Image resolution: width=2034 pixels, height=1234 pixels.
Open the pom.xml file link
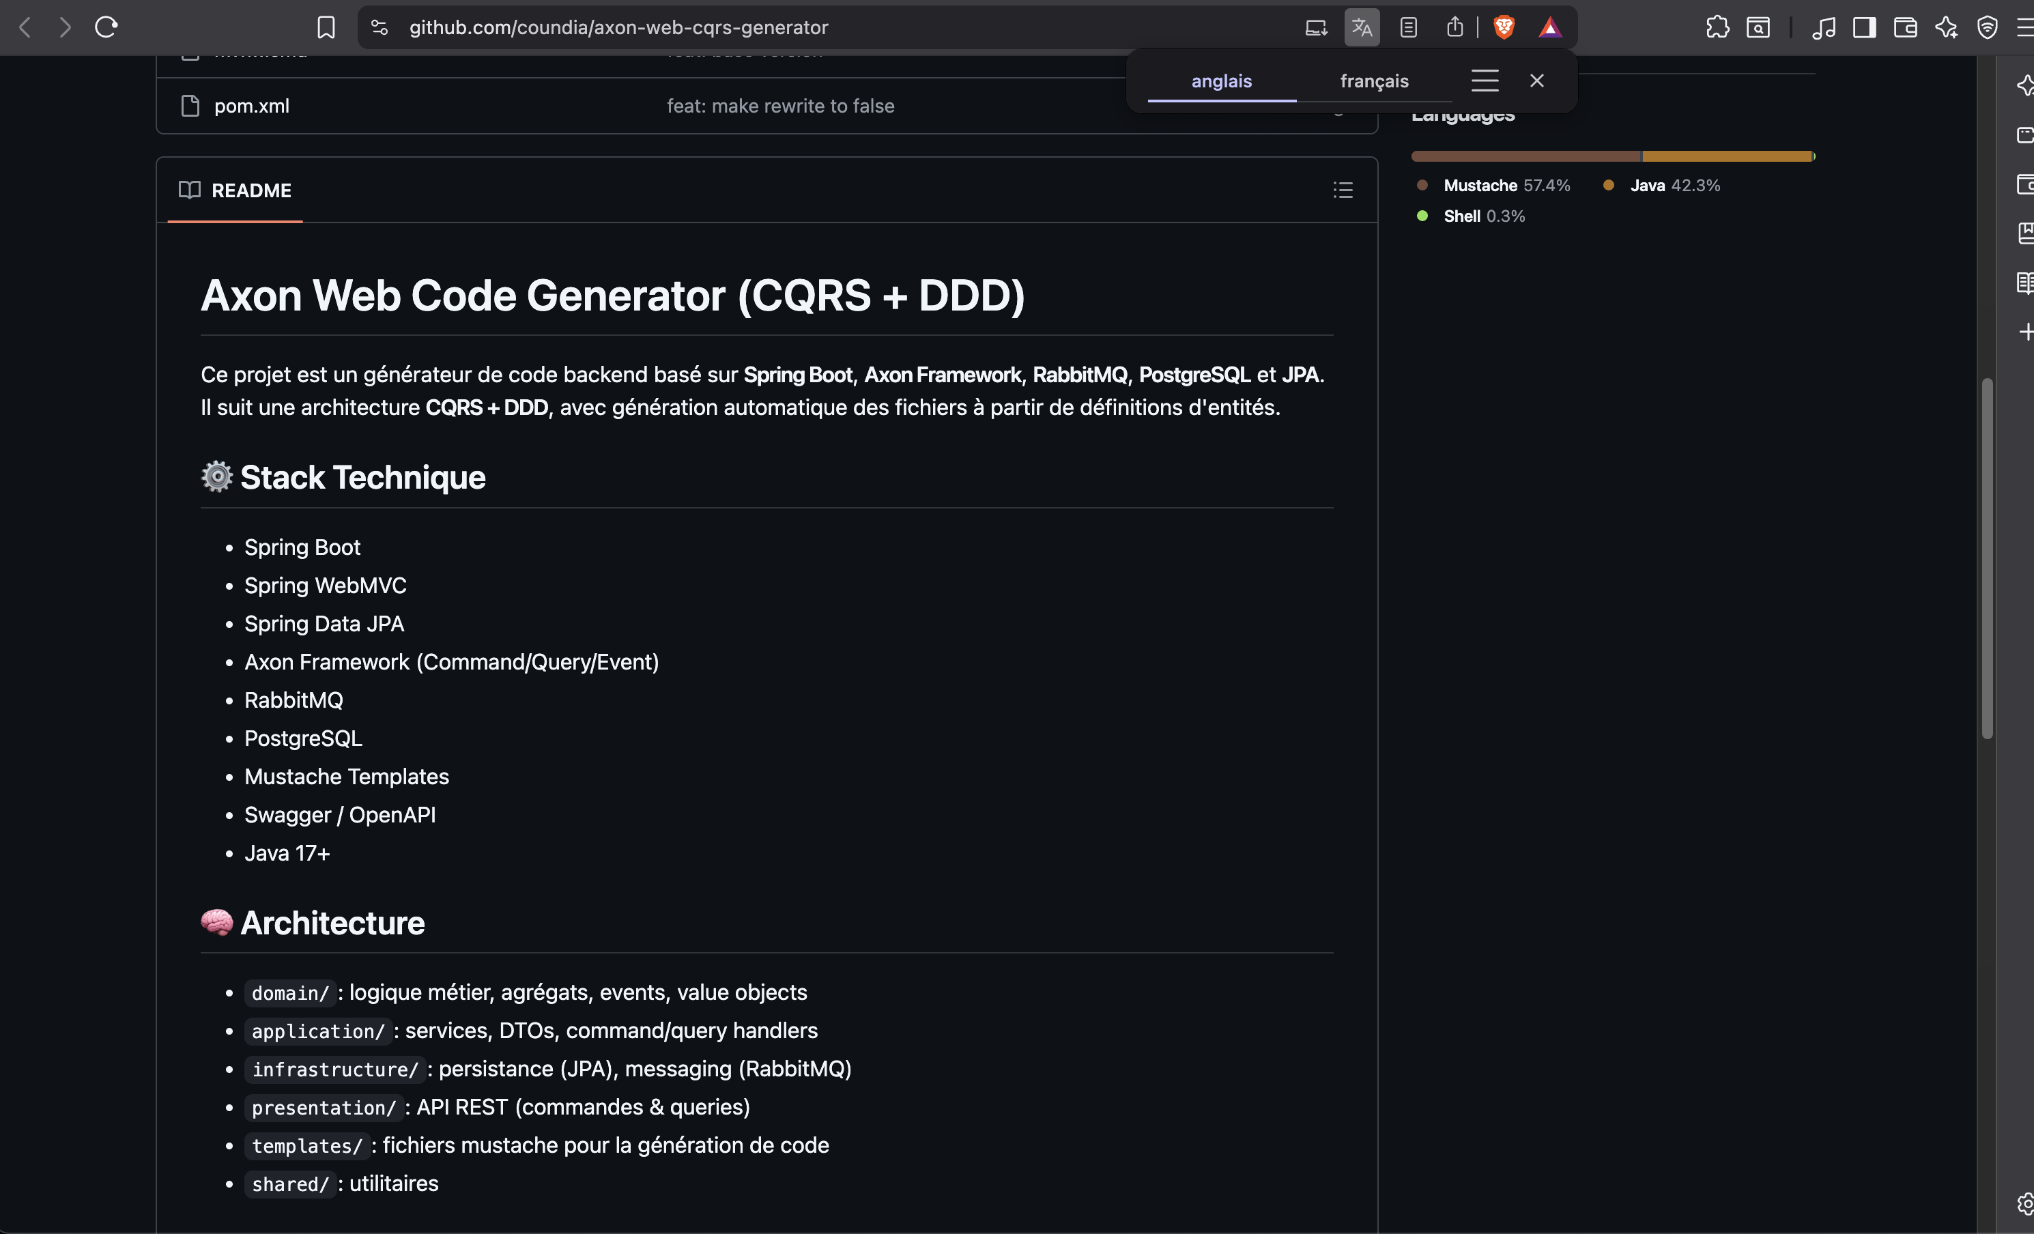click(251, 106)
